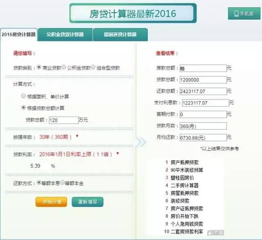262x240 pixels.
Task: Click the 月均还款 field showing 6730.88(元)
Action: [203, 138]
